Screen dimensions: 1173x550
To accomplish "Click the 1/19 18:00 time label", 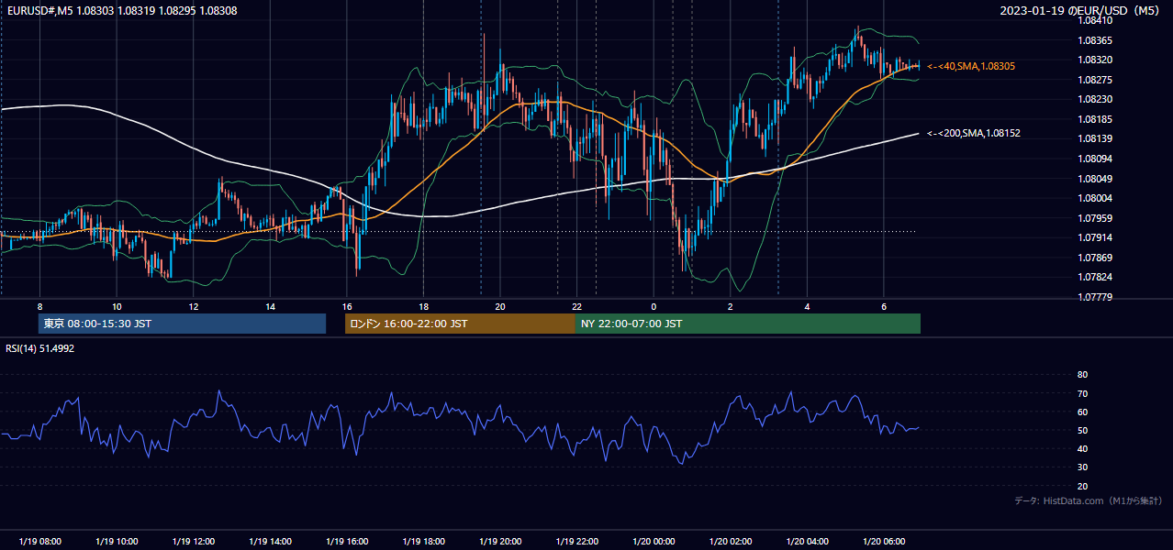I will [x=423, y=542].
